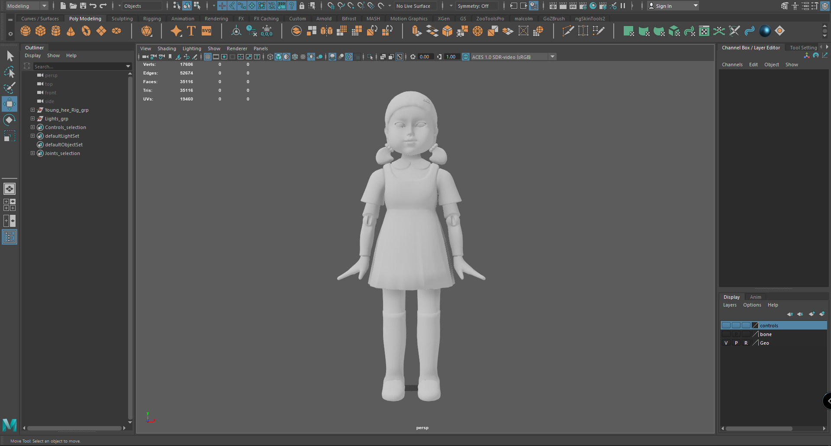Viewport: 831px width, 446px height.
Task: Open a scene with folder icon
Action: coord(73,6)
